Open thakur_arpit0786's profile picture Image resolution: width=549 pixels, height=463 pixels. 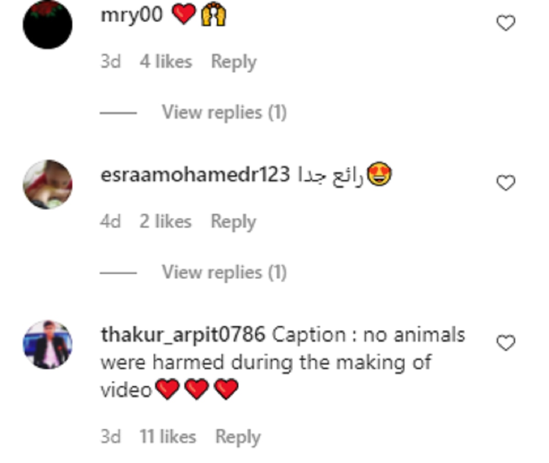point(48,344)
